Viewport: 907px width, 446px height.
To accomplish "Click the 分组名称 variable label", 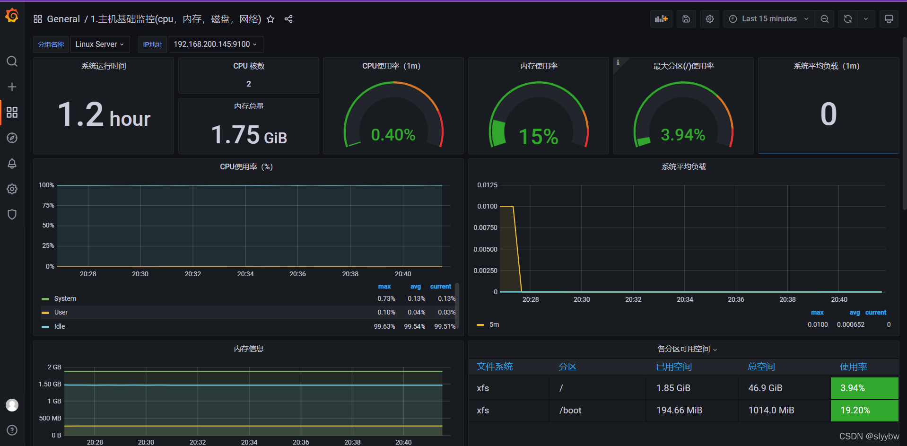I will pos(51,44).
